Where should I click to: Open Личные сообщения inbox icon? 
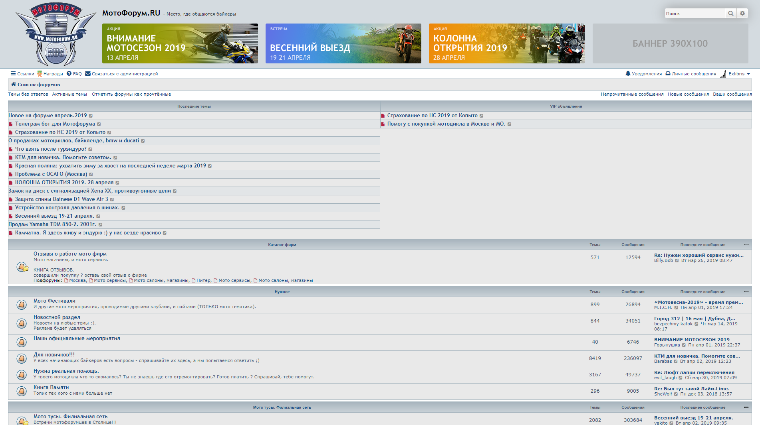pyautogui.click(x=668, y=74)
